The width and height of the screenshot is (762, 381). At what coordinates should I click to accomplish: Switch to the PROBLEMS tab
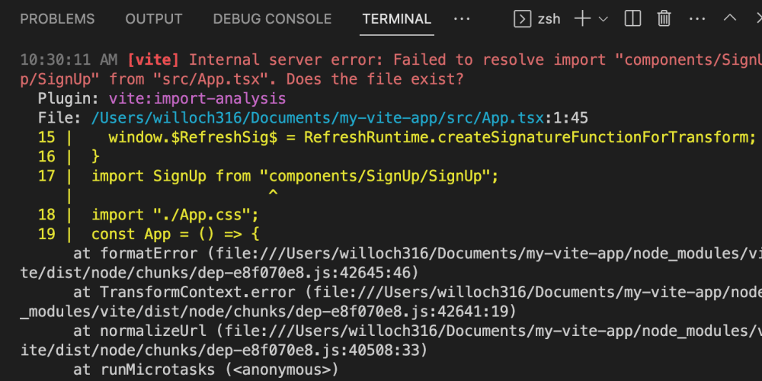click(57, 19)
